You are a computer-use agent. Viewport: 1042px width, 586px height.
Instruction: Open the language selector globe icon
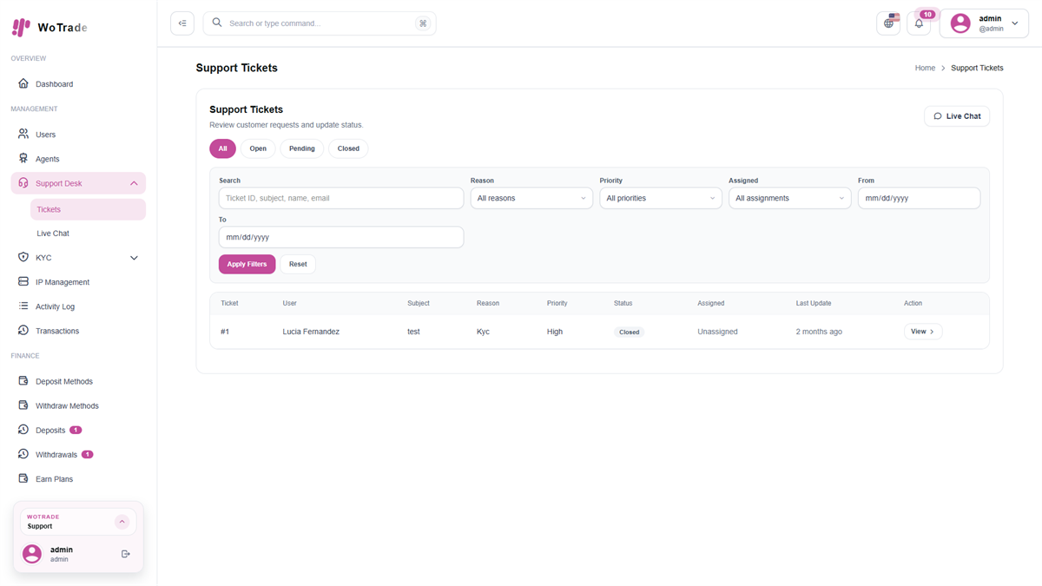pos(888,23)
